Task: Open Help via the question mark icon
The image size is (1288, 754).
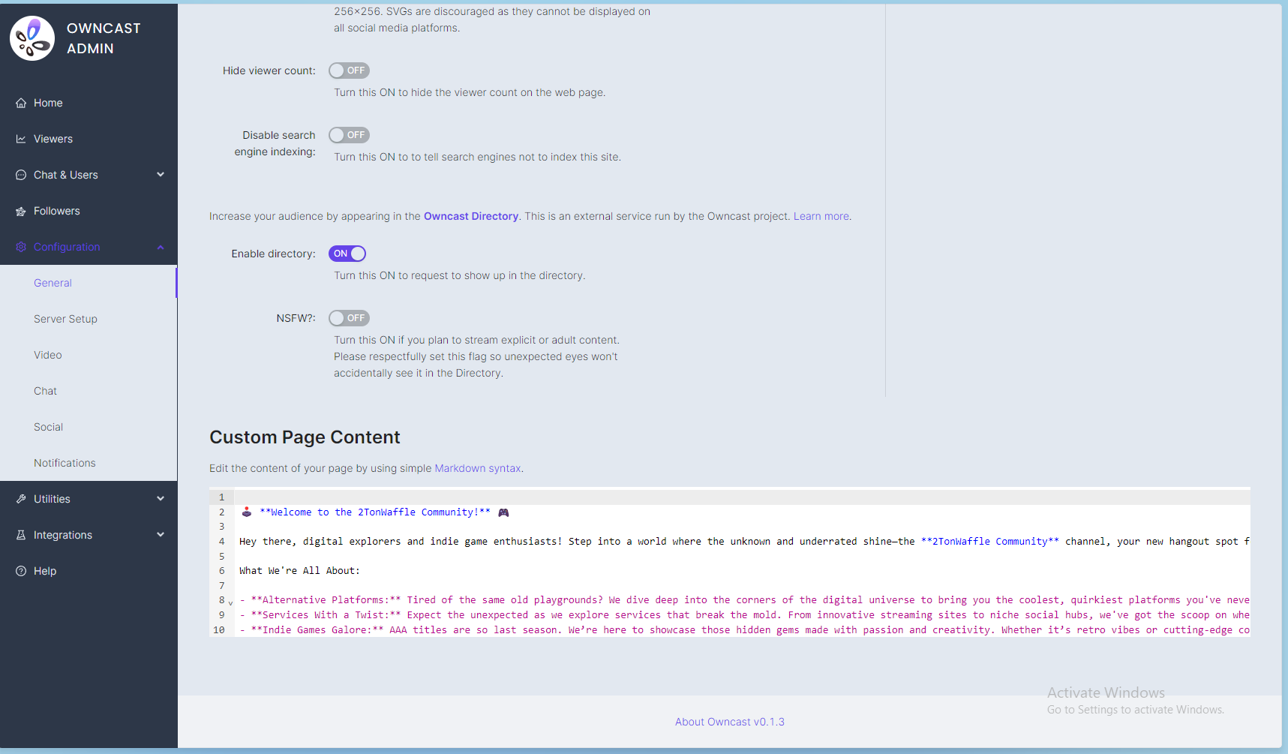Action: (x=20, y=571)
